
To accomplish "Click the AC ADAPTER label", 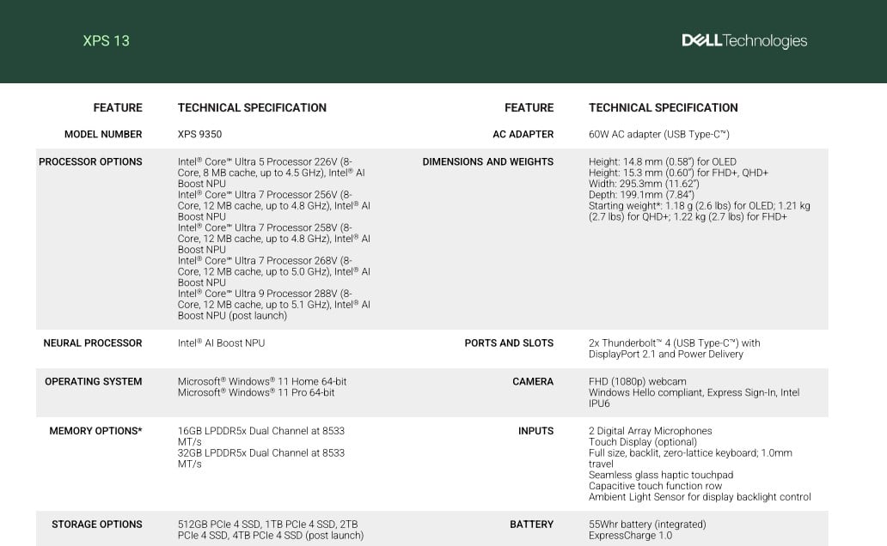I will pos(523,134).
